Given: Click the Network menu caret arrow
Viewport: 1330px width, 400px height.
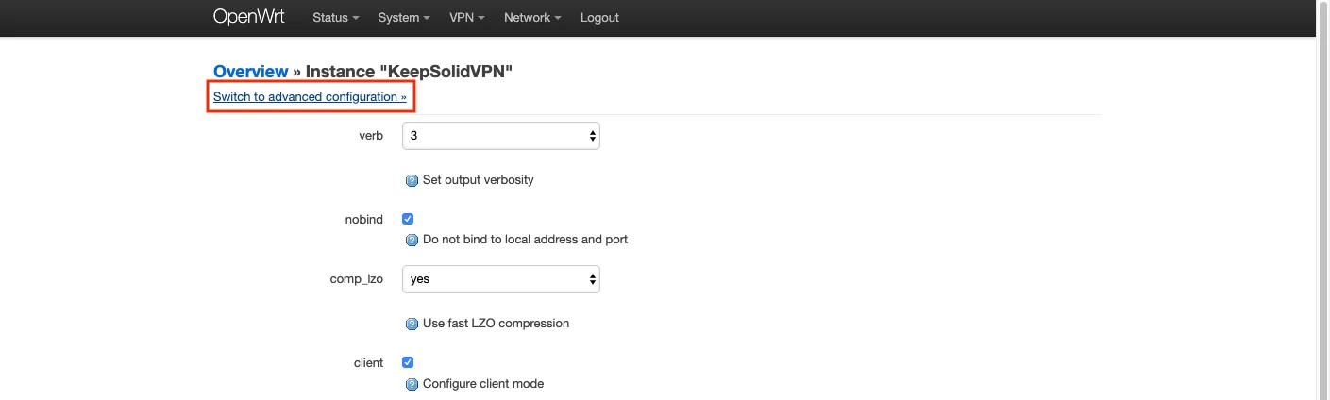Looking at the screenshot, I should tap(559, 19).
